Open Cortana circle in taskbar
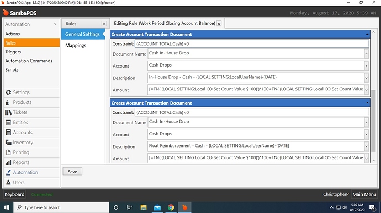The height and width of the screenshot is (213, 381). click(116, 207)
